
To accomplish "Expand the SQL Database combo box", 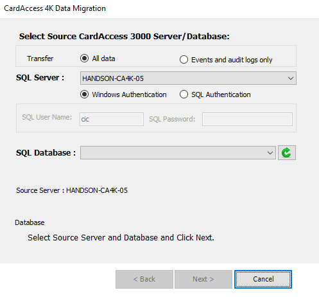I will click(x=178, y=153).
